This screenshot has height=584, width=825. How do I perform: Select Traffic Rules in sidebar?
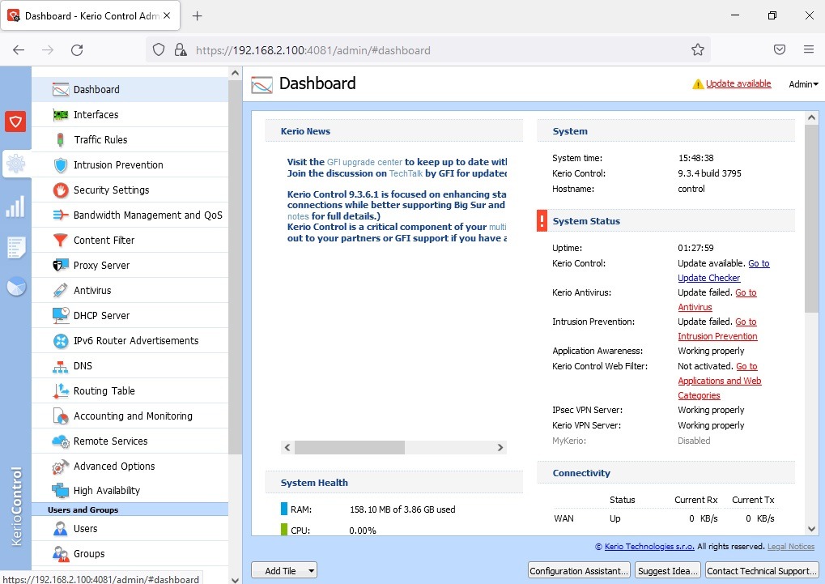pyautogui.click(x=100, y=140)
